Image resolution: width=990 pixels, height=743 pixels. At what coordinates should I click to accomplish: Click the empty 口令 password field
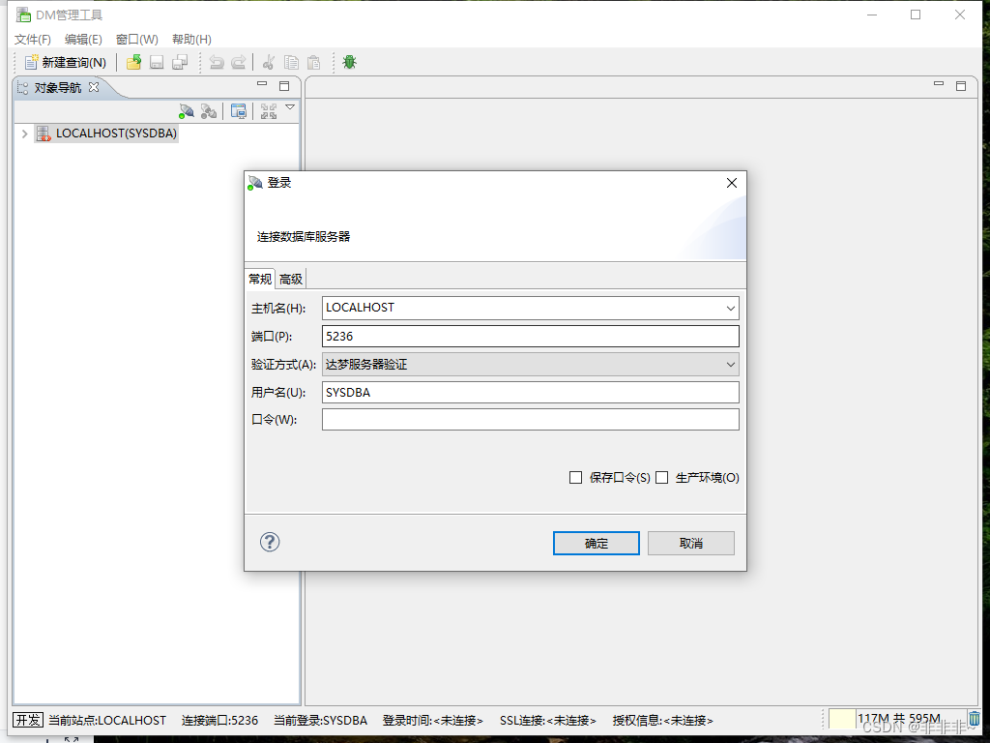[x=531, y=420]
